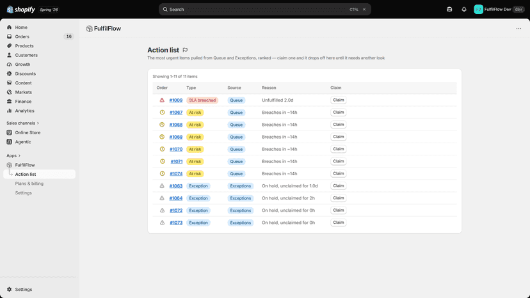Click the search magnifier icon
The width and height of the screenshot is (530, 298).
(165, 10)
